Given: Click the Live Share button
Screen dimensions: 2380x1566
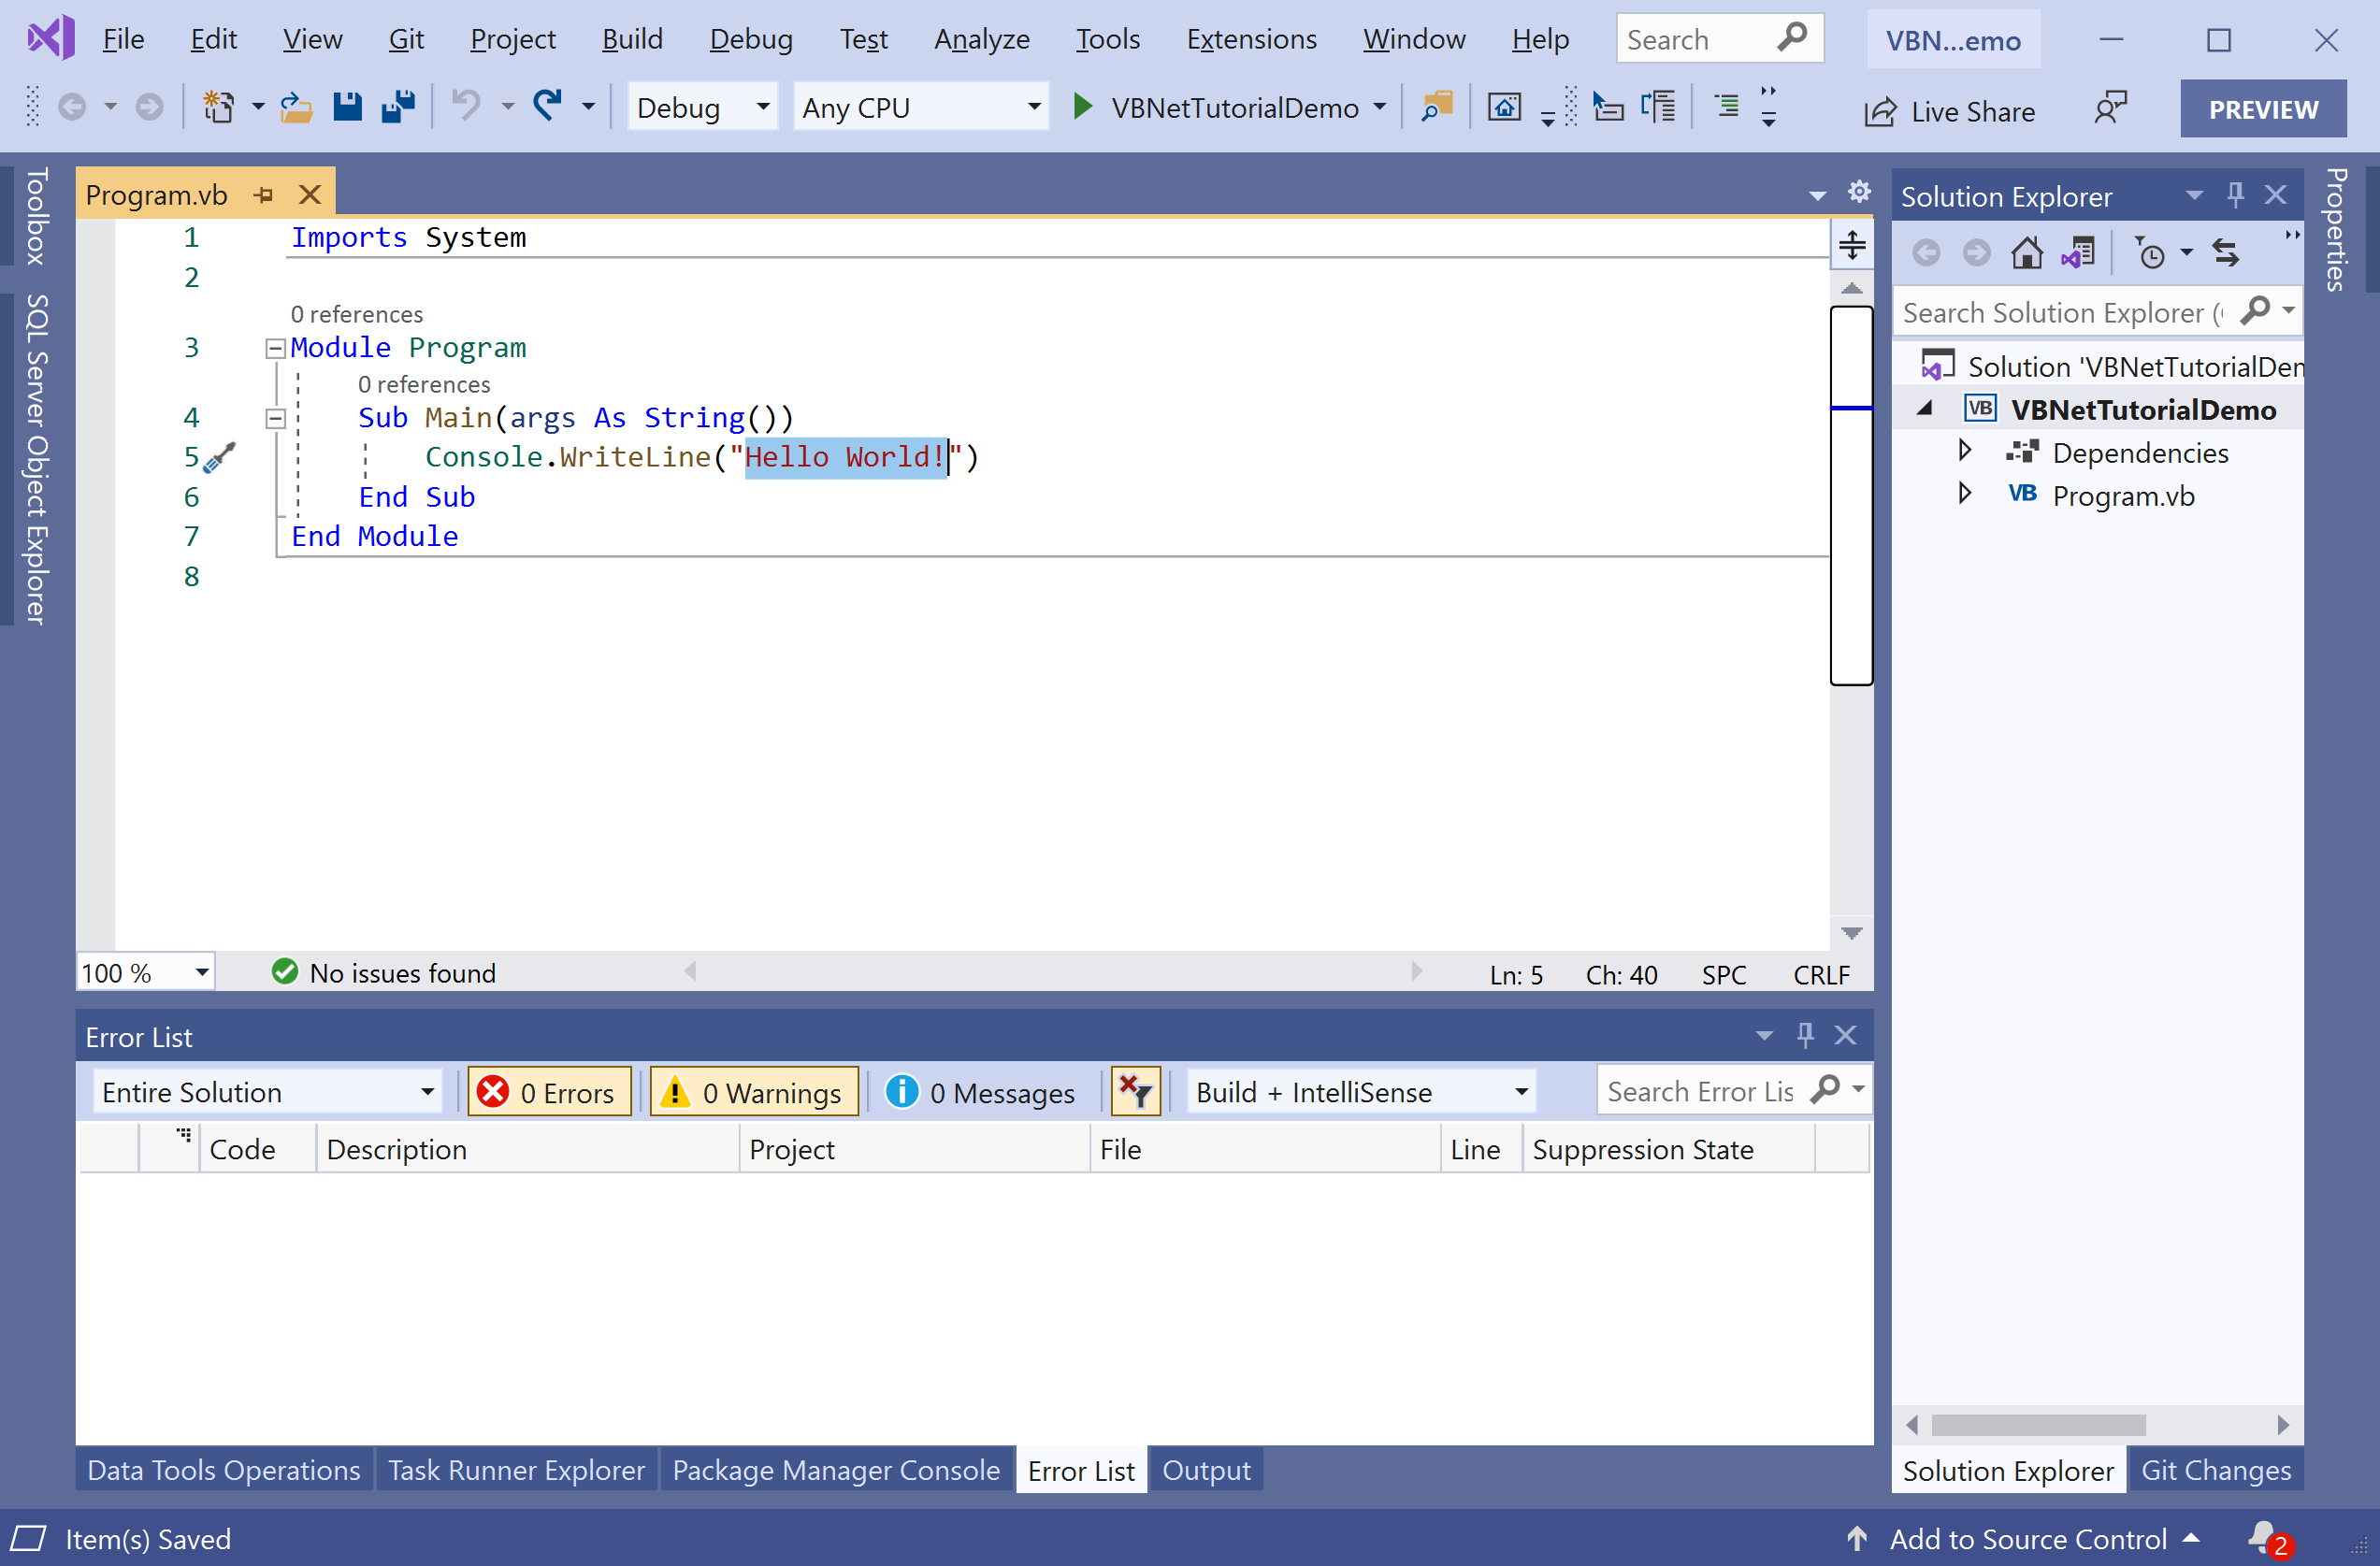Looking at the screenshot, I should [1950, 111].
